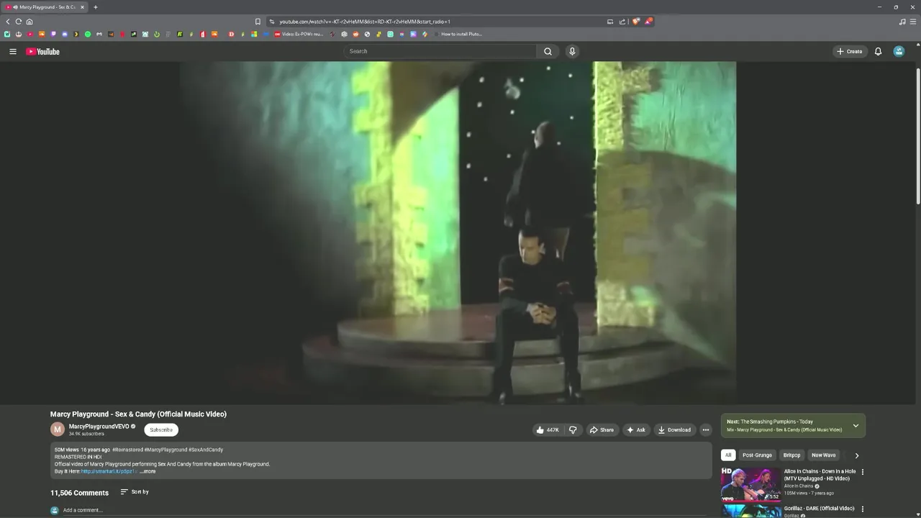Open the 'Video: Ex-POWs reu...' bookmark
Screen dimensions: 921x518
[x=299, y=34]
